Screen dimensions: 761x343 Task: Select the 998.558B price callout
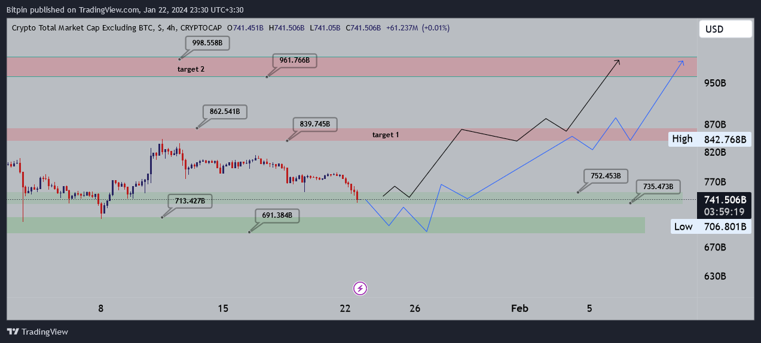pos(207,44)
